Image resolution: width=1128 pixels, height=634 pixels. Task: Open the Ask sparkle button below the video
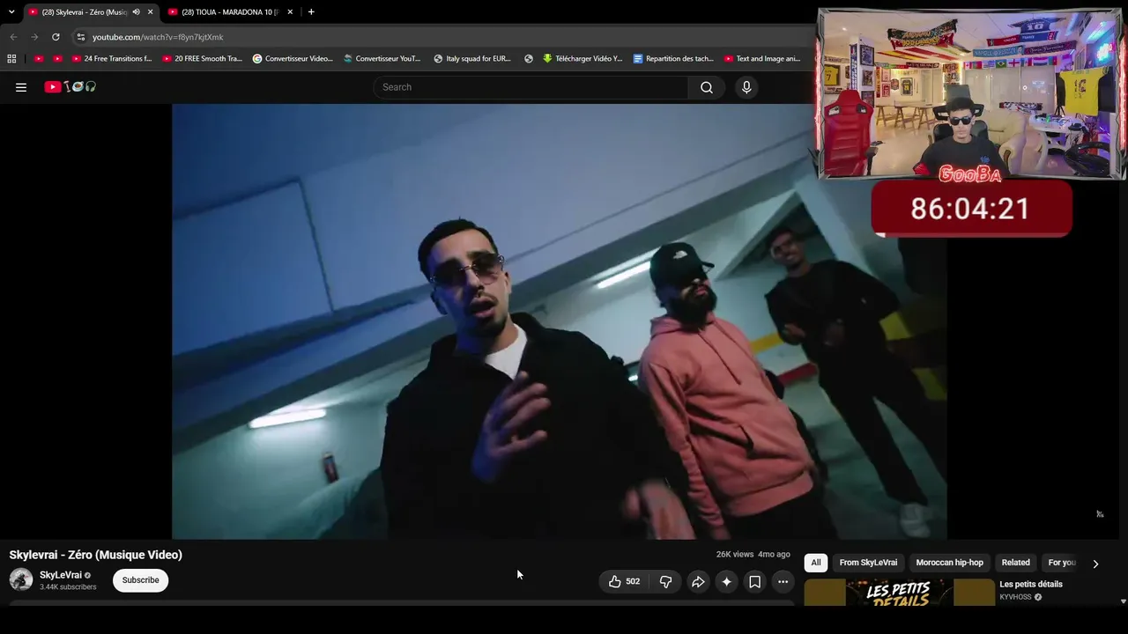coord(726,581)
